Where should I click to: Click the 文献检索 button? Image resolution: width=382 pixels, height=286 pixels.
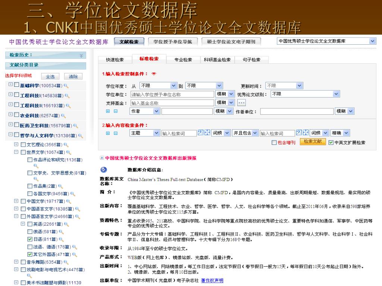(129, 42)
